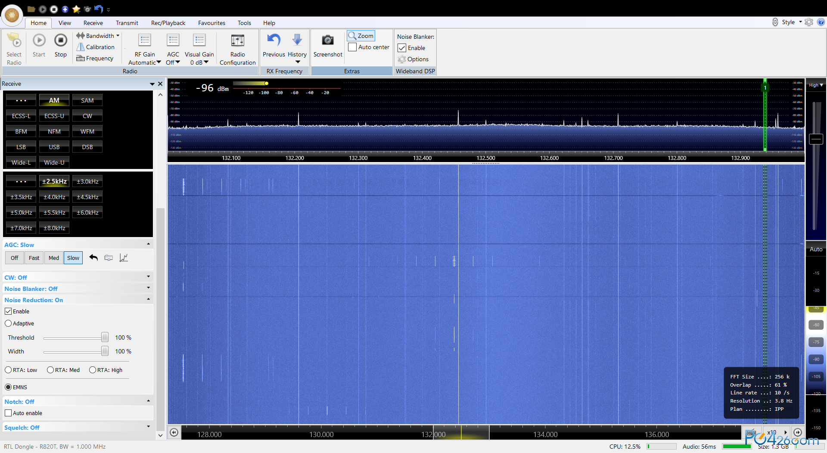827x453 pixels.
Task: Open the Style dropdown
Action: [x=792, y=22]
